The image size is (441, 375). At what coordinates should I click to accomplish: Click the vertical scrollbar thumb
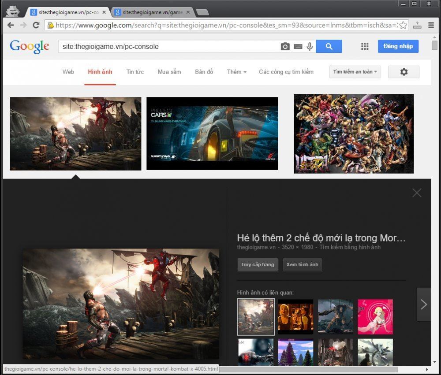click(435, 45)
